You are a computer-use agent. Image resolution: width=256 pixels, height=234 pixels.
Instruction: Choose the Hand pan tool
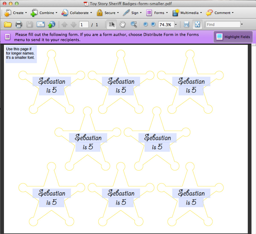pyautogui.click(x=122, y=24)
